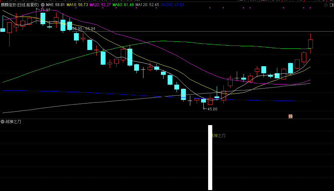Image resolution: width=334 pixels, height=191 pixels.
Task: Click the yellow 战神之刀 signal label
Action: point(219,136)
